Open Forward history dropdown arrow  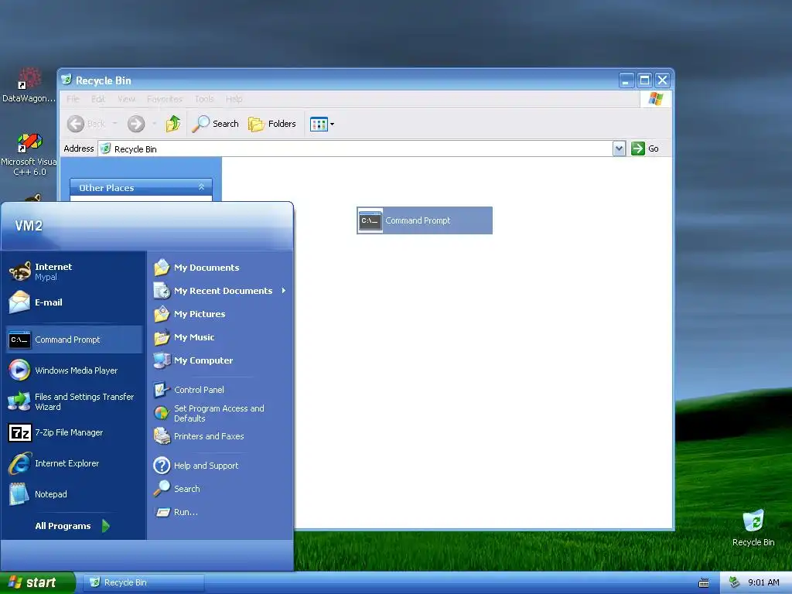click(154, 124)
